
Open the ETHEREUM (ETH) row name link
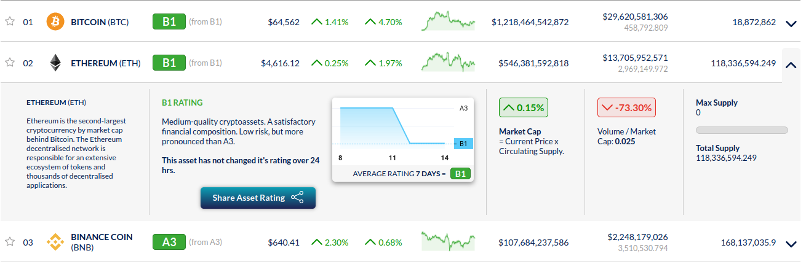click(106, 63)
